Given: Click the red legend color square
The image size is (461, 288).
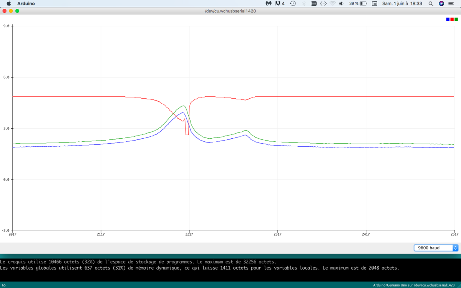Looking at the screenshot, I should click(x=452, y=19).
